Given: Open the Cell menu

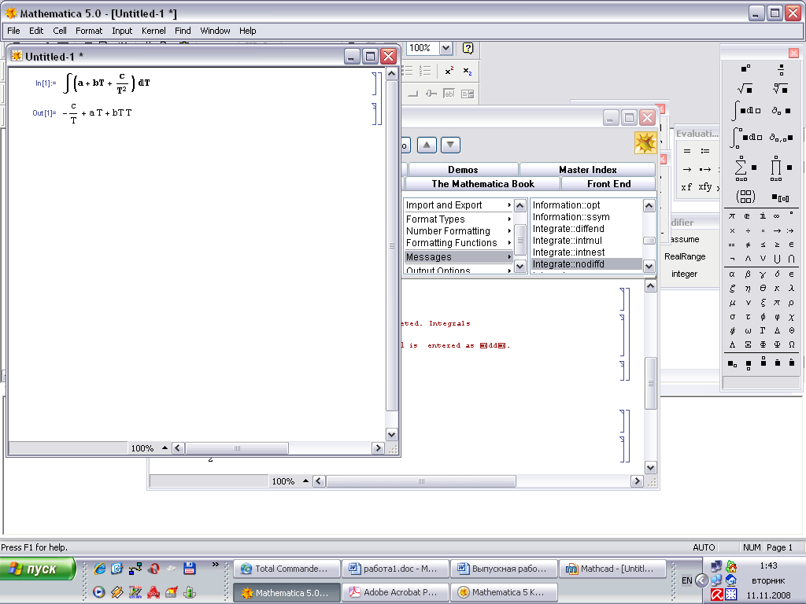Looking at the screenshot, I should 60,31.
